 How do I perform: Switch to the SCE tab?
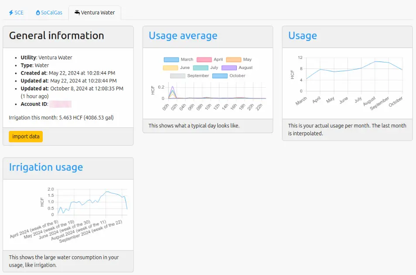pos(16,13)
